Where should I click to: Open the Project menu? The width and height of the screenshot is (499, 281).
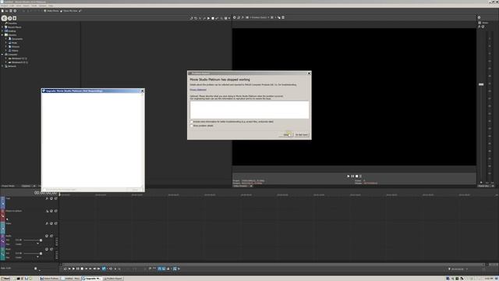[x=4, y=5]
